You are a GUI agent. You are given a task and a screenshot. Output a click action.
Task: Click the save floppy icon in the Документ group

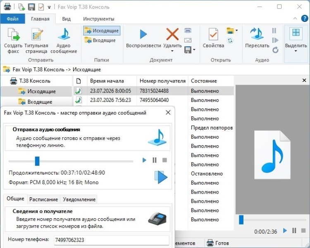[x=188, y=50]
